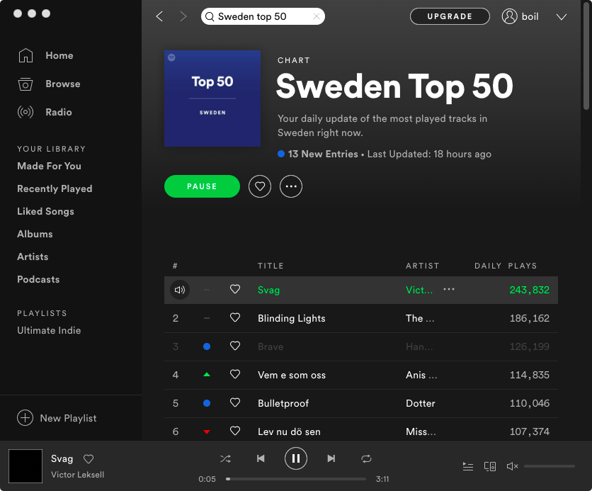Clear the search field with the X
Image resolution: width=592 pixels, height=491 pixels.
point(317,16)
